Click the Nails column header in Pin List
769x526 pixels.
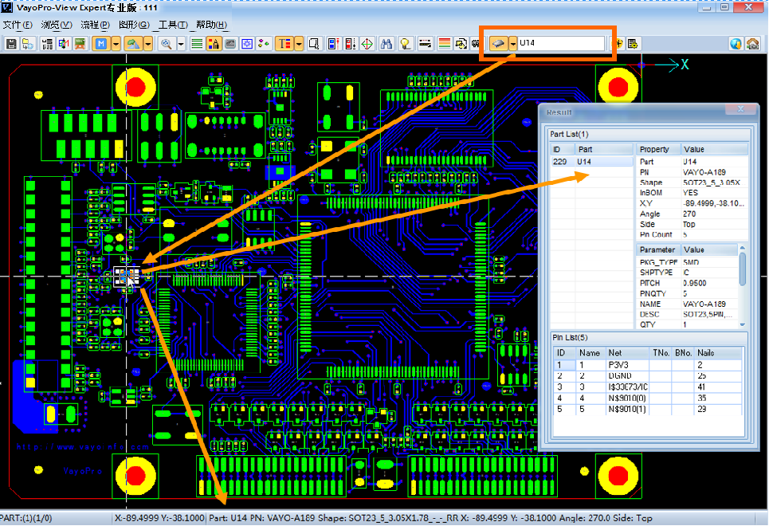coord(718,353)
